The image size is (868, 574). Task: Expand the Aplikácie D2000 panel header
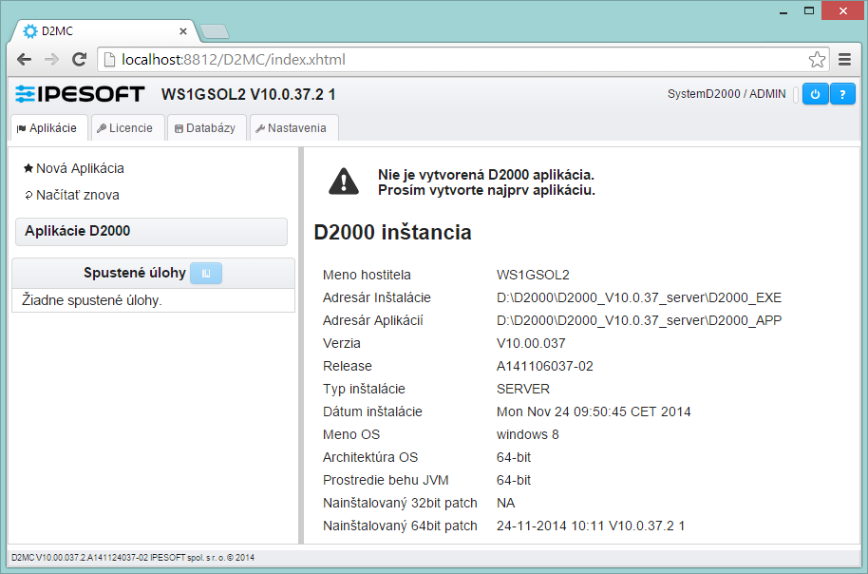click(x=149, y=231)
